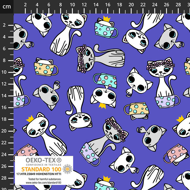Click the 10 mark on the top ruler

pyautogui.click(x=73, y=5)
